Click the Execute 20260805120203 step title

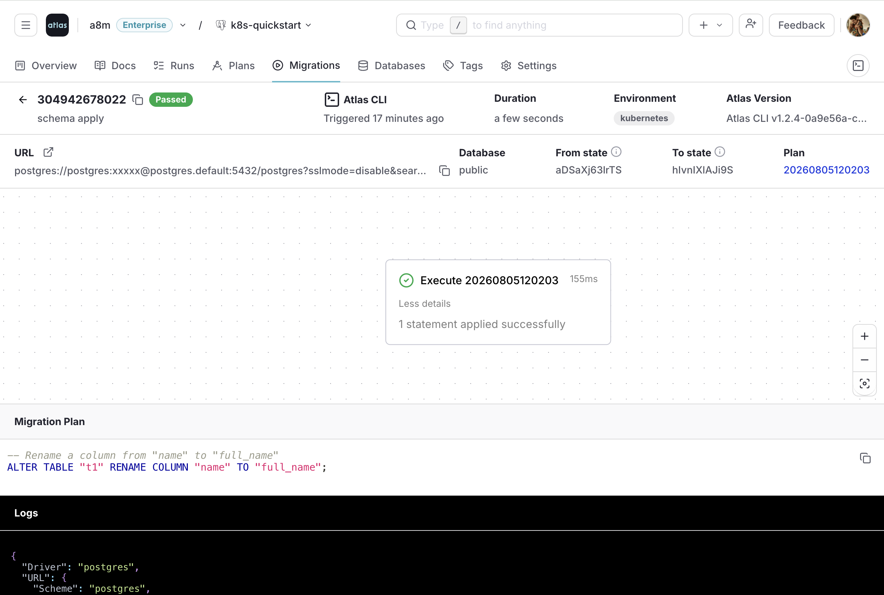point(489,280)
